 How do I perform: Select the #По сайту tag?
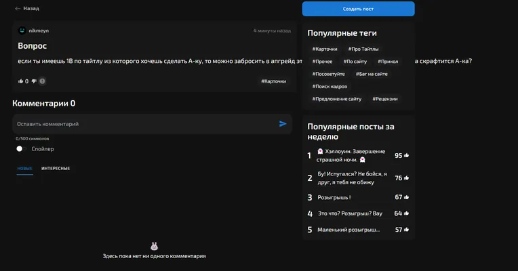[355, 62]
